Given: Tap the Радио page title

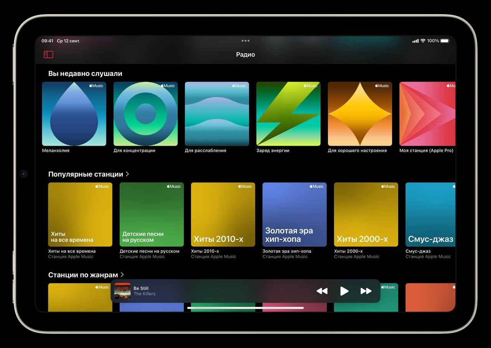Looking at the screenshot, I should [245, 54].
